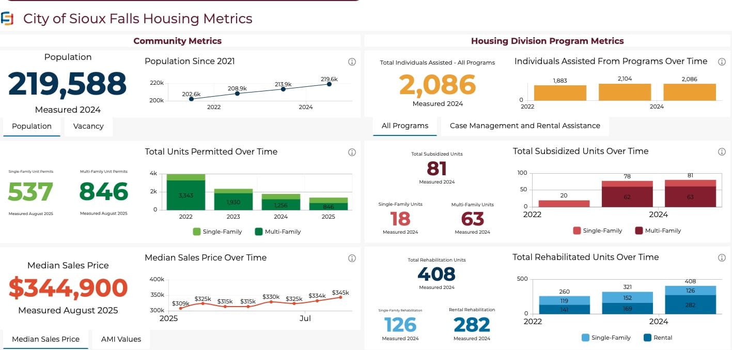Toggle Multi-Family legend in units permitted chart
Image resolution: width=732 pixels, height=350 pixels.
277,232
